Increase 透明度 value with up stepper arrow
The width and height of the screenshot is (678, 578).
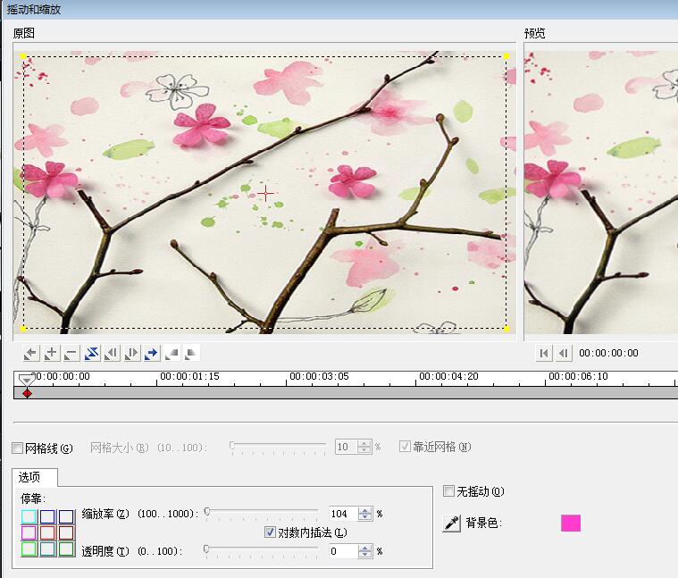[364, 548]
